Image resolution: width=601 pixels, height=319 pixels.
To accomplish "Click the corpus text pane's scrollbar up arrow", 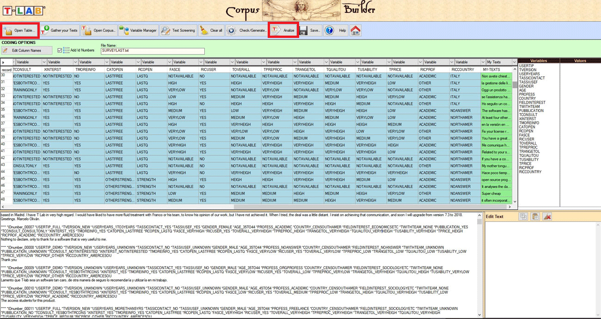I will point(478,215).
